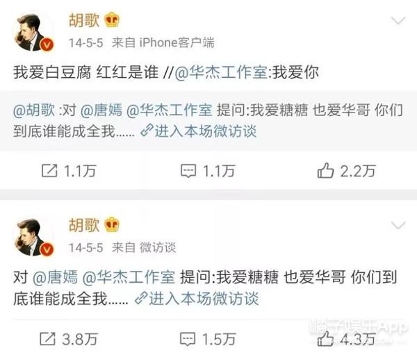Like the first post with thumbs-up
This screenshot has height=355, width=417.
coord(325,170)
